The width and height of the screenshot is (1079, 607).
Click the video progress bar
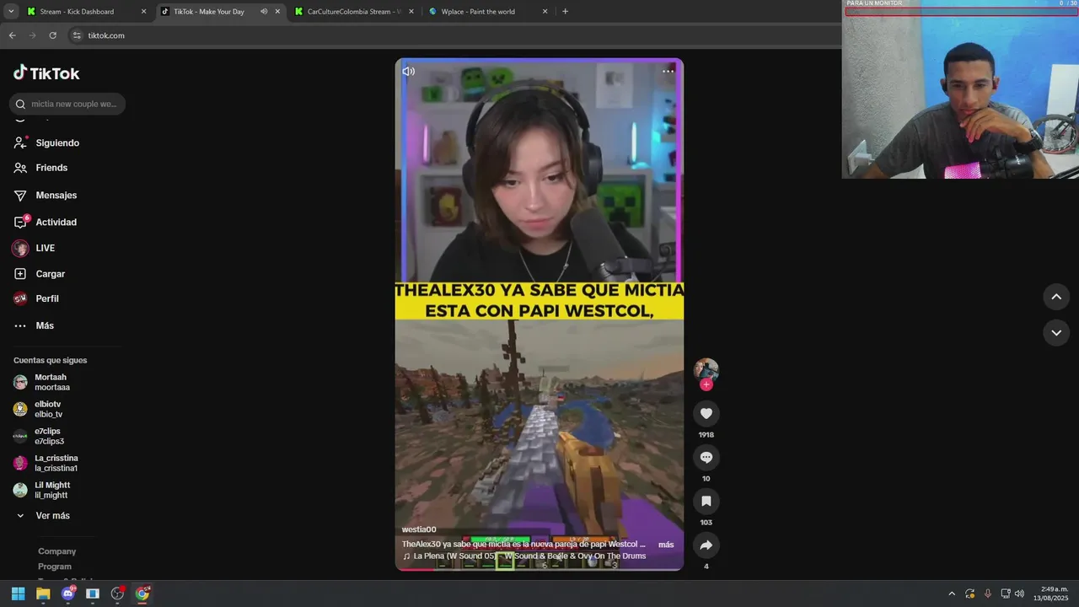(x=539, y=569)
